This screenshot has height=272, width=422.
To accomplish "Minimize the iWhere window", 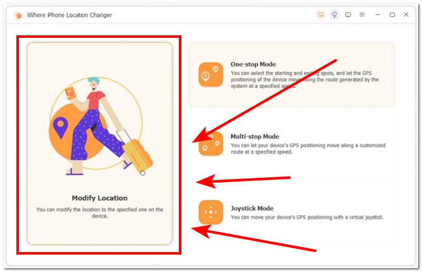I will (378, 15).
